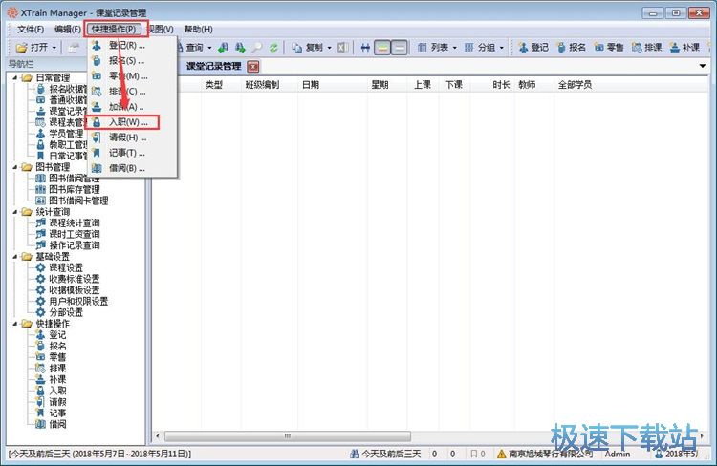Open 图书借阅卡管理 tree item
This screenshot has width=717, height=466.
coord(78,201)
